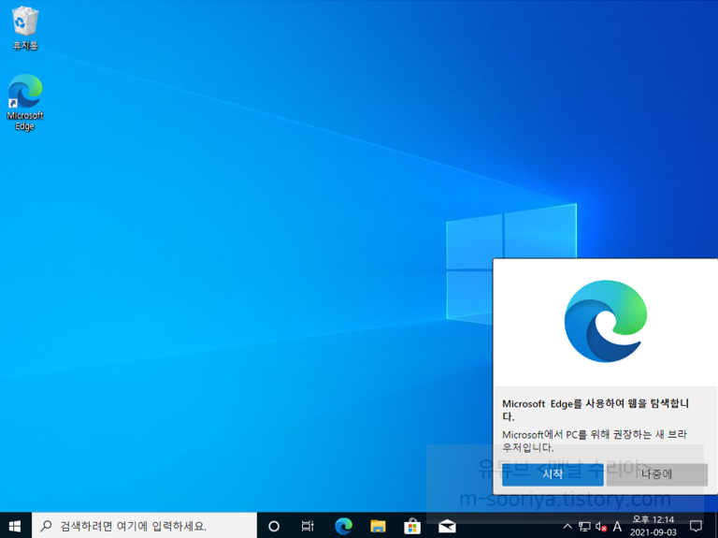Expand hidden system tray icons

567,526
